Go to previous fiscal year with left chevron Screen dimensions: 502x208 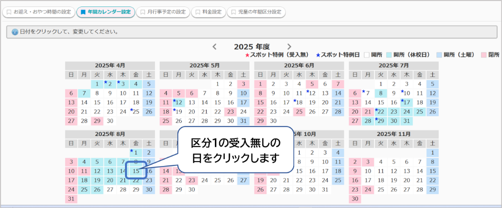214,46
